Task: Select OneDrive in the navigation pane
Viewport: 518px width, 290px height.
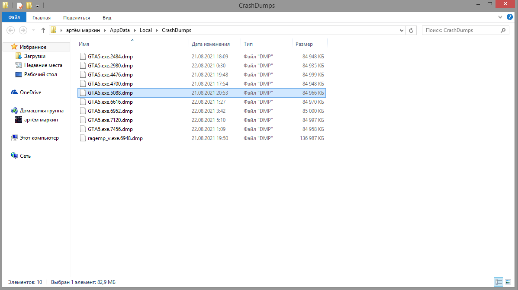Action: click(x=30, y=92)
